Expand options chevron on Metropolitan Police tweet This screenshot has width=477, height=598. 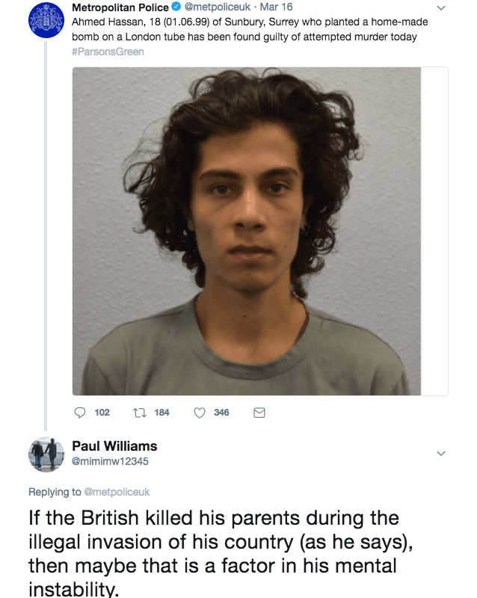click(441, 8)
